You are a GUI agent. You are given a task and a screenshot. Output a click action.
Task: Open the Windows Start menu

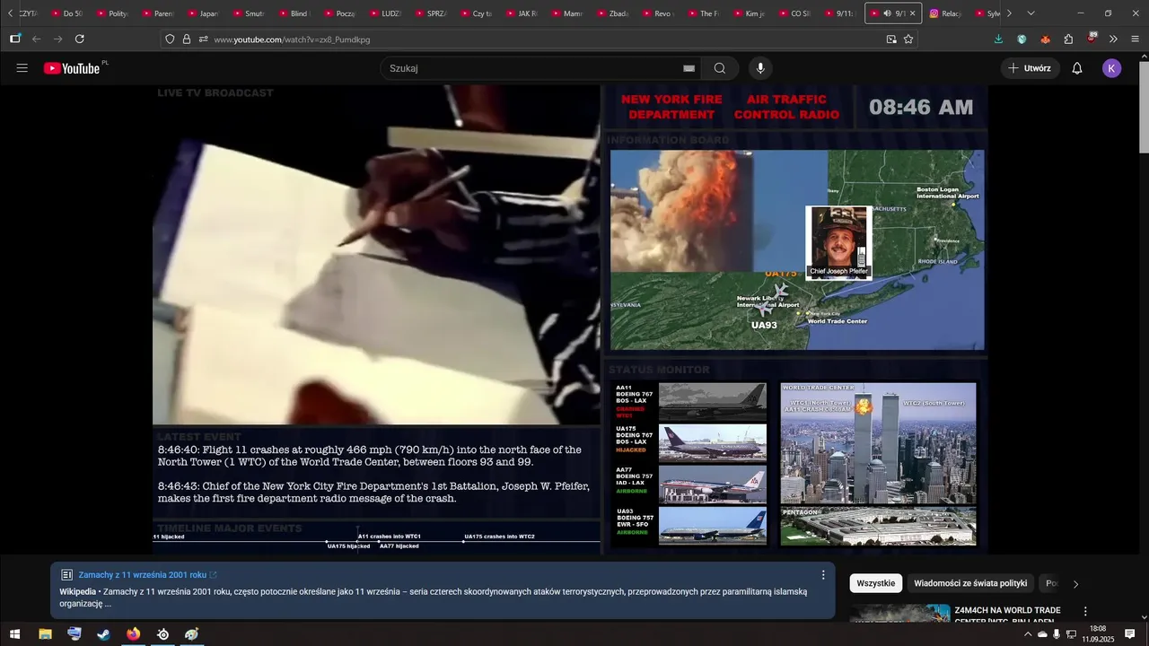(x=15, y=634)
